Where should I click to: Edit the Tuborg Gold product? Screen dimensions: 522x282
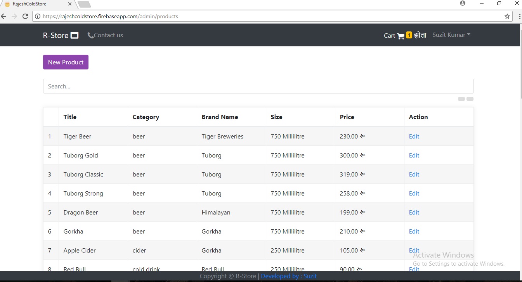[414, 155]
